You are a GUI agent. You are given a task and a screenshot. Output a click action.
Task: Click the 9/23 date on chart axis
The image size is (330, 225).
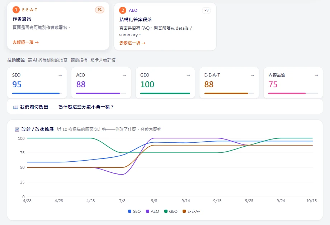point(249,201)
